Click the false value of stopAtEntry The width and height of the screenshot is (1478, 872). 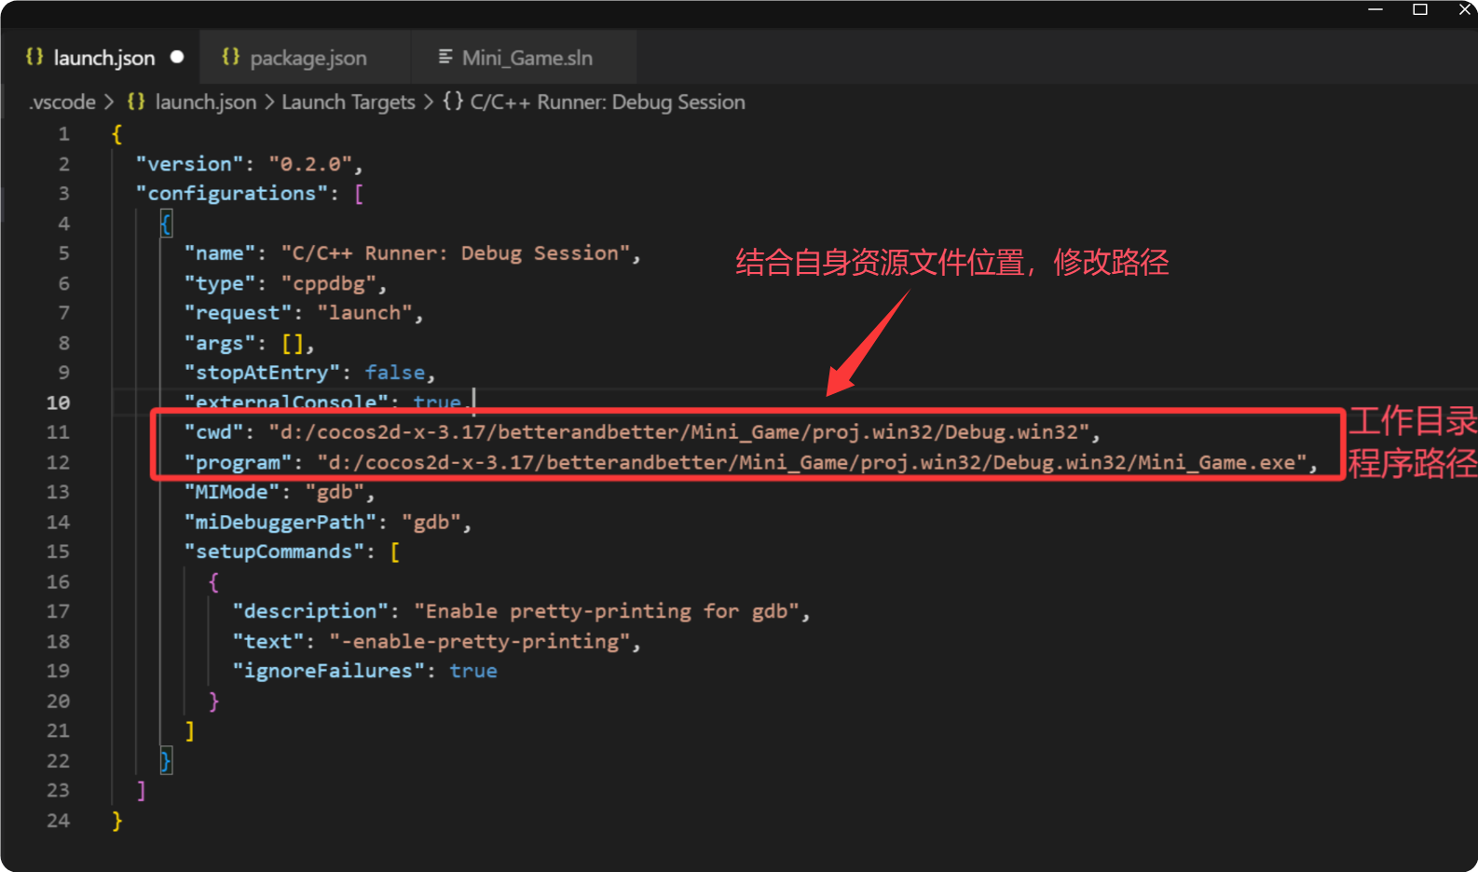tap(395, 373)
